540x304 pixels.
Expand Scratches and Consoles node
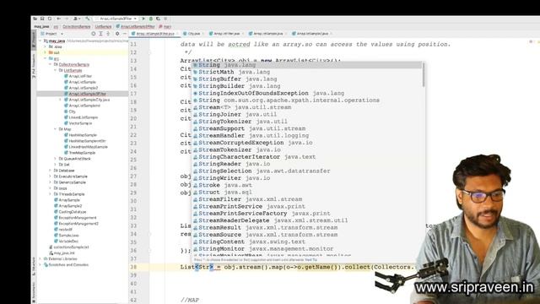[40, 264]
